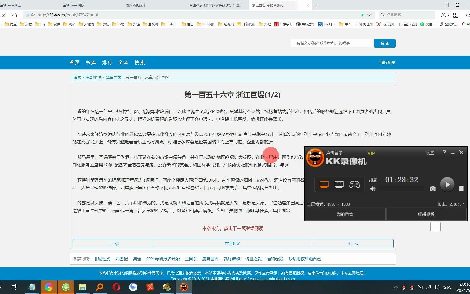Screen dimensions: 470x294
Task: Open 我的录像 in KK录像机
Action: (x=345, y=214)
